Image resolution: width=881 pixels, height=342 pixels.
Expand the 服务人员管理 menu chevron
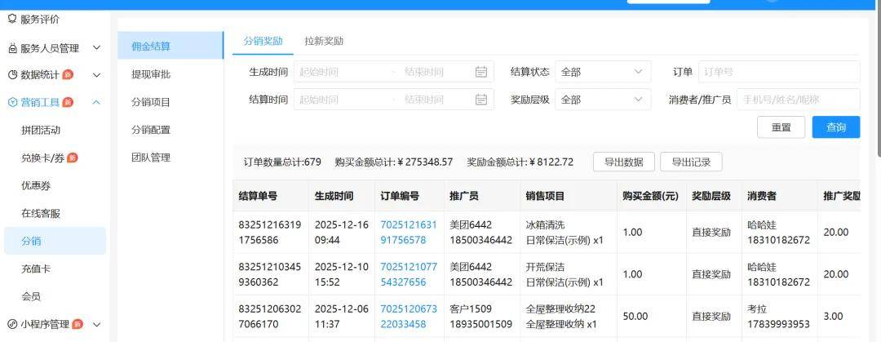96,48
